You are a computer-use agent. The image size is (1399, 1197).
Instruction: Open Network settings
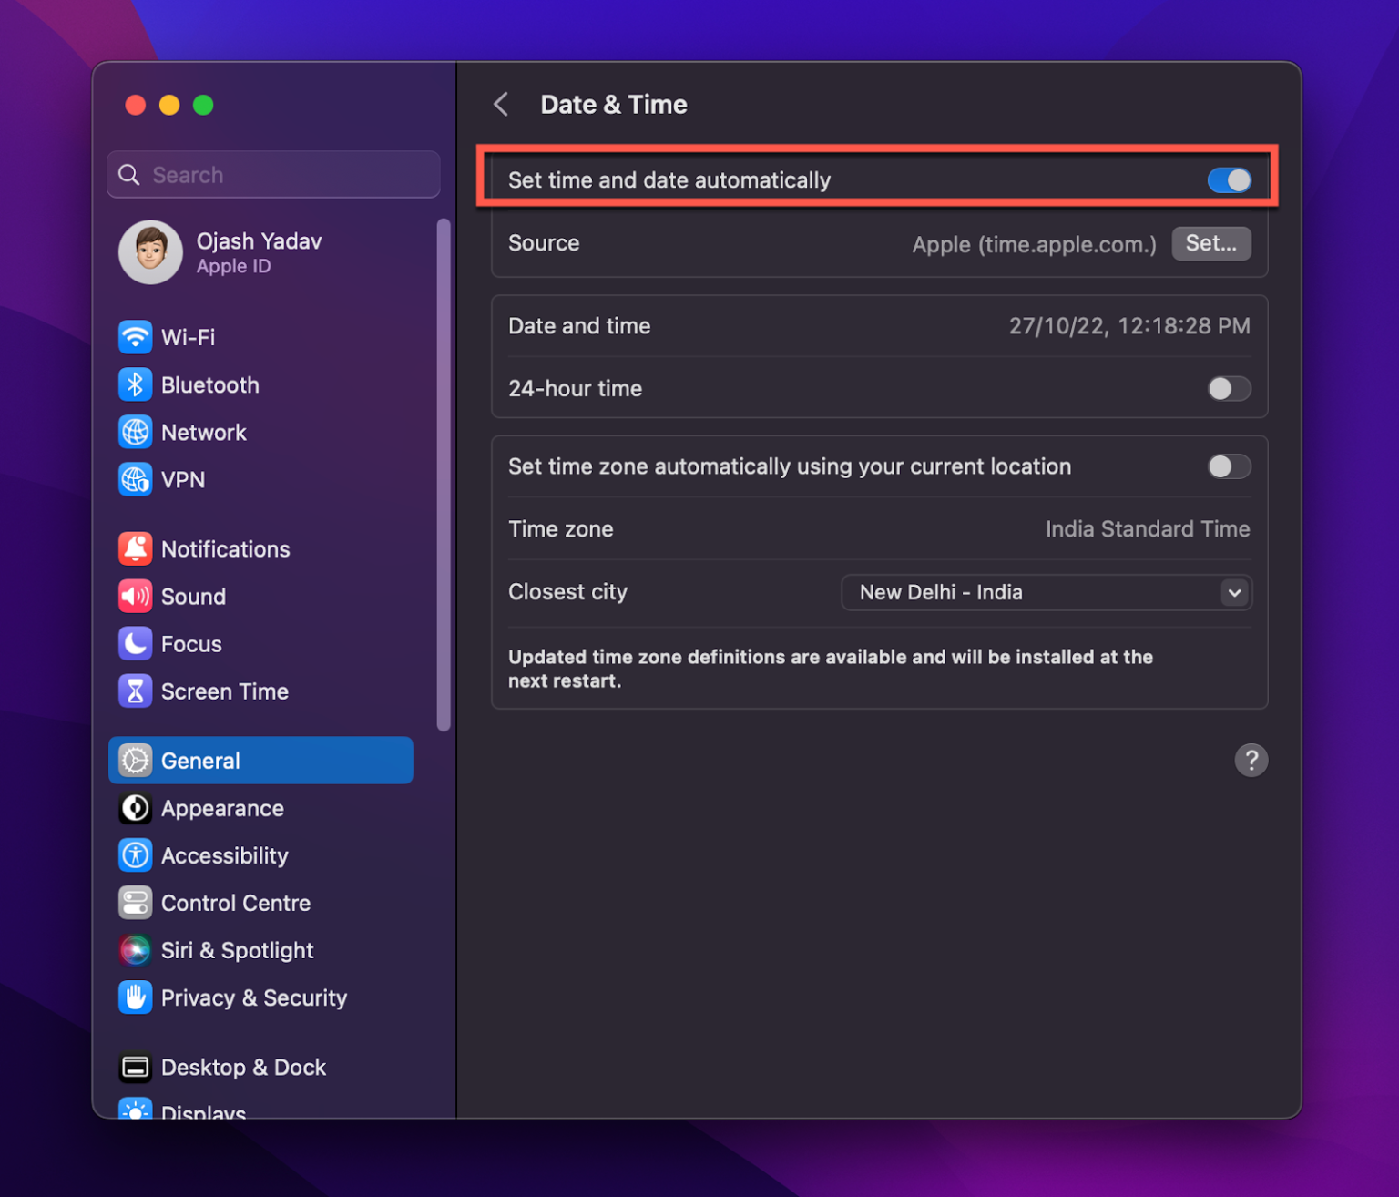click(x=203, y=432)
